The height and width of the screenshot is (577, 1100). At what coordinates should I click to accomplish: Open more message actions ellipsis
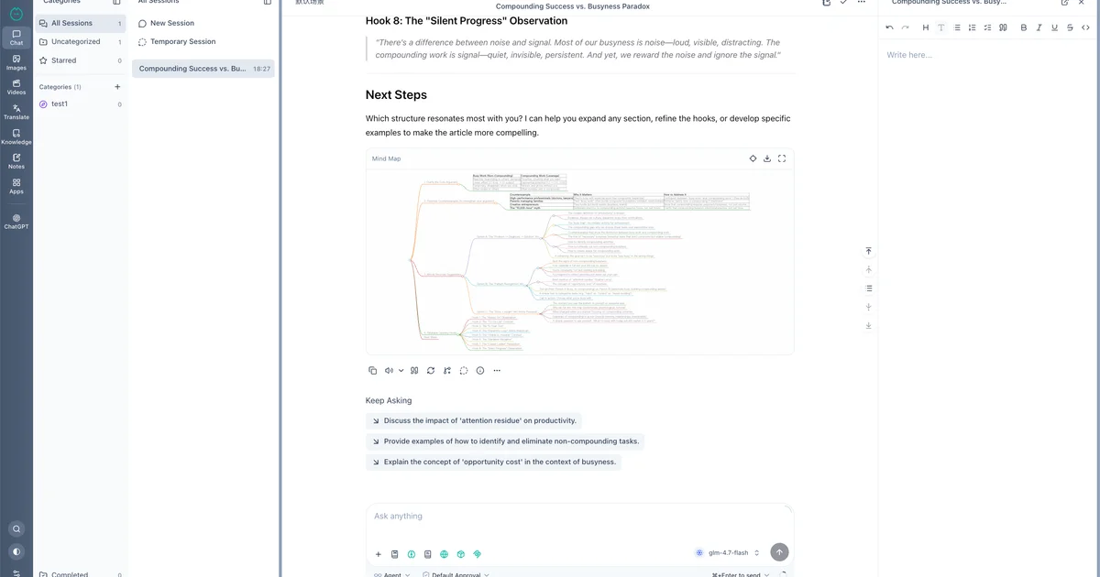tap(497, 371)
